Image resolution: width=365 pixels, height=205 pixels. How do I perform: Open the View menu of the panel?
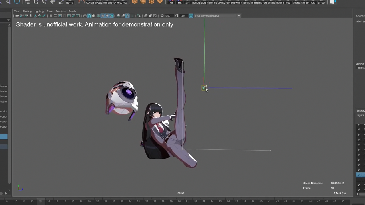17,11
